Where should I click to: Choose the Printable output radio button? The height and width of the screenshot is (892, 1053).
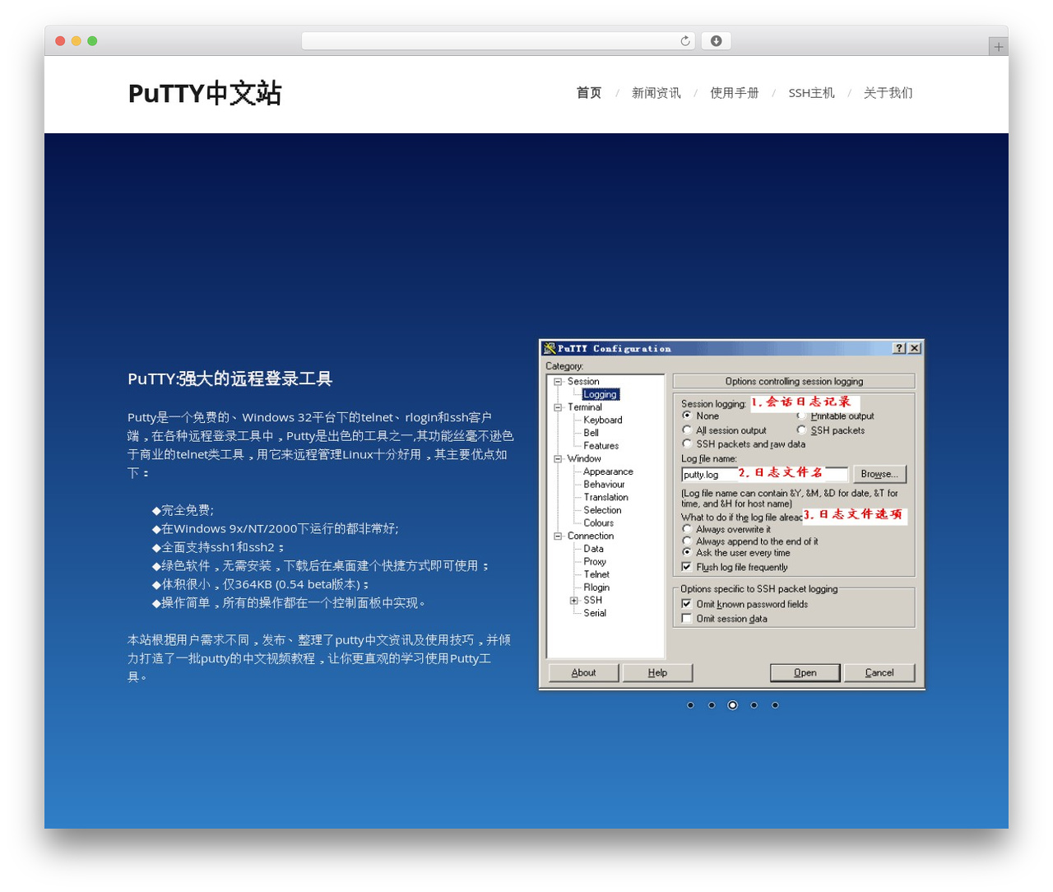tap(800, 416)
